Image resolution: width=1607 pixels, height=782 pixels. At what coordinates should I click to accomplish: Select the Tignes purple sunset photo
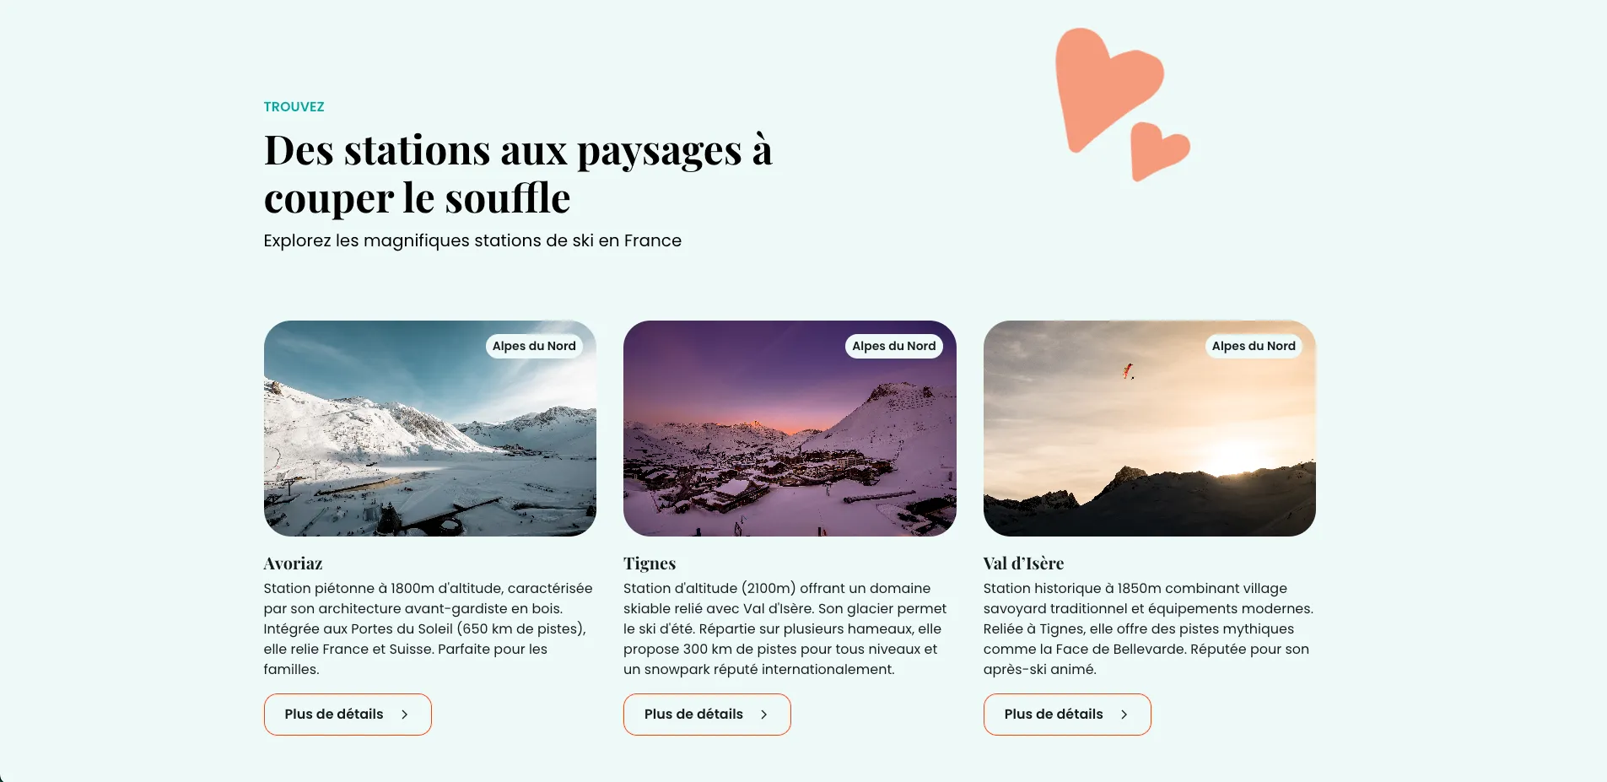point(790,429)
